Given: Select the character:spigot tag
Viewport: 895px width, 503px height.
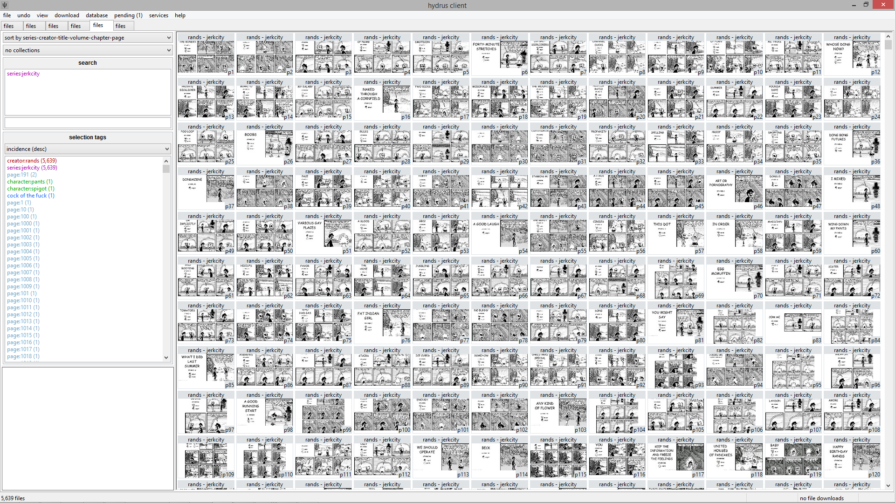Looking at the screenshot, I should (x=31, y=189).
